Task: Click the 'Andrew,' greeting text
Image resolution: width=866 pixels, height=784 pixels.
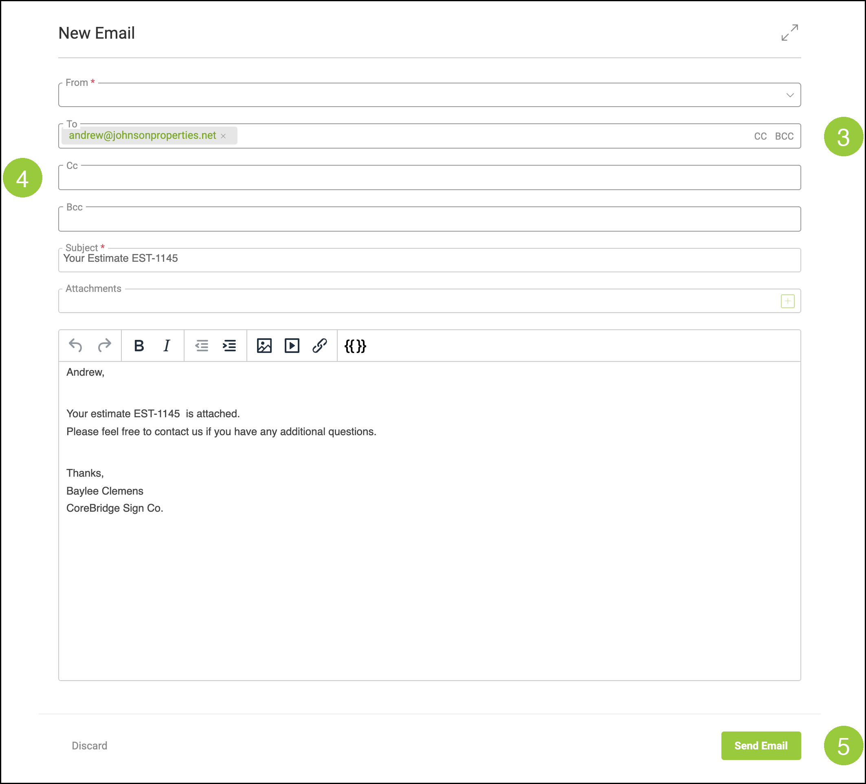Action: [85, 372]
